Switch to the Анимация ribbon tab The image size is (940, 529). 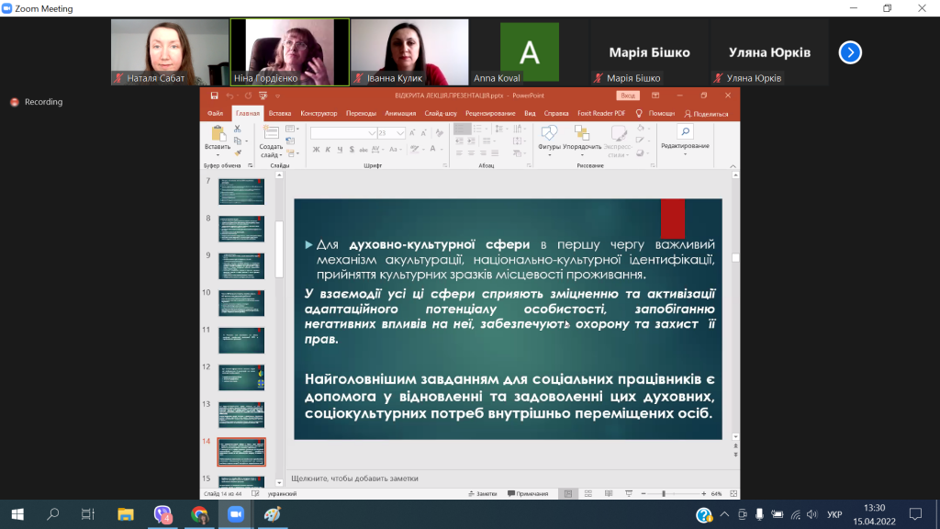(400, 114)
